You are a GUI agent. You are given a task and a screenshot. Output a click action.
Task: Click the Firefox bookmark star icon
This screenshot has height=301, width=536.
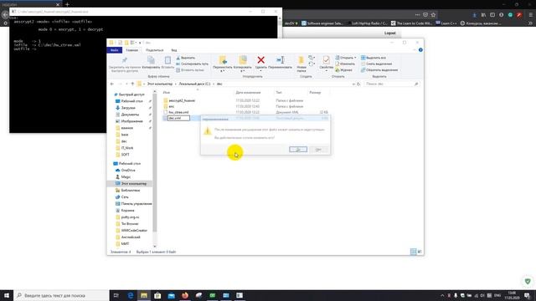click(433, 15)
